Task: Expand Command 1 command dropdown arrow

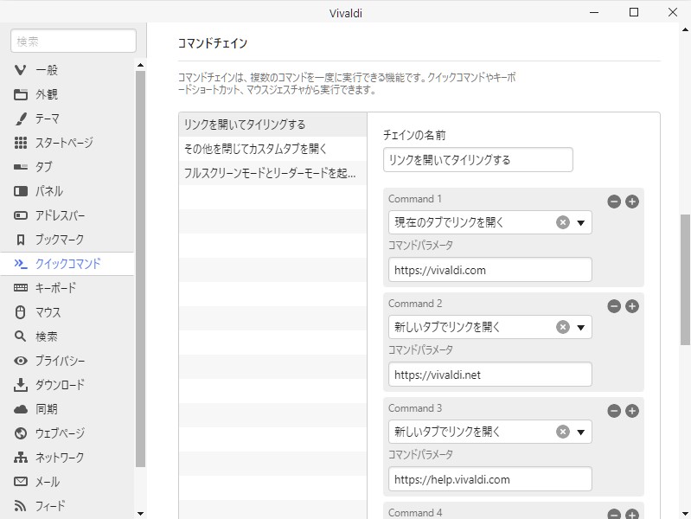Action: (x=581, y=222)
